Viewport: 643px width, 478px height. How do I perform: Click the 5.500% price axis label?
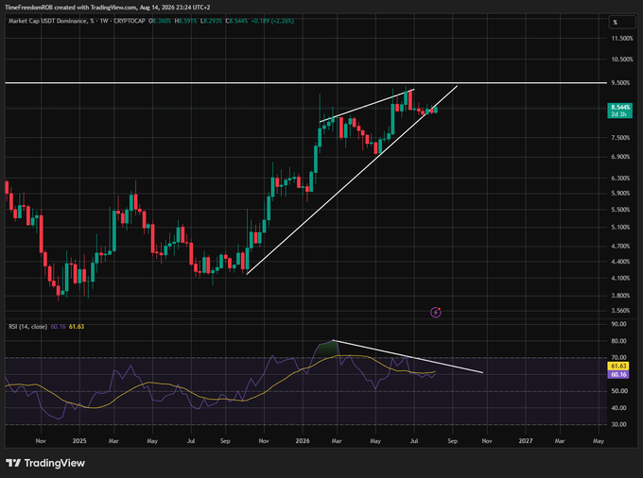click(620, 210)
